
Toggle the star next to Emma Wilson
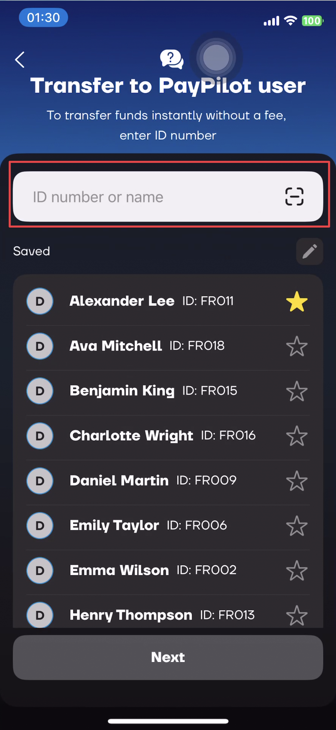(x=297, y=571)
